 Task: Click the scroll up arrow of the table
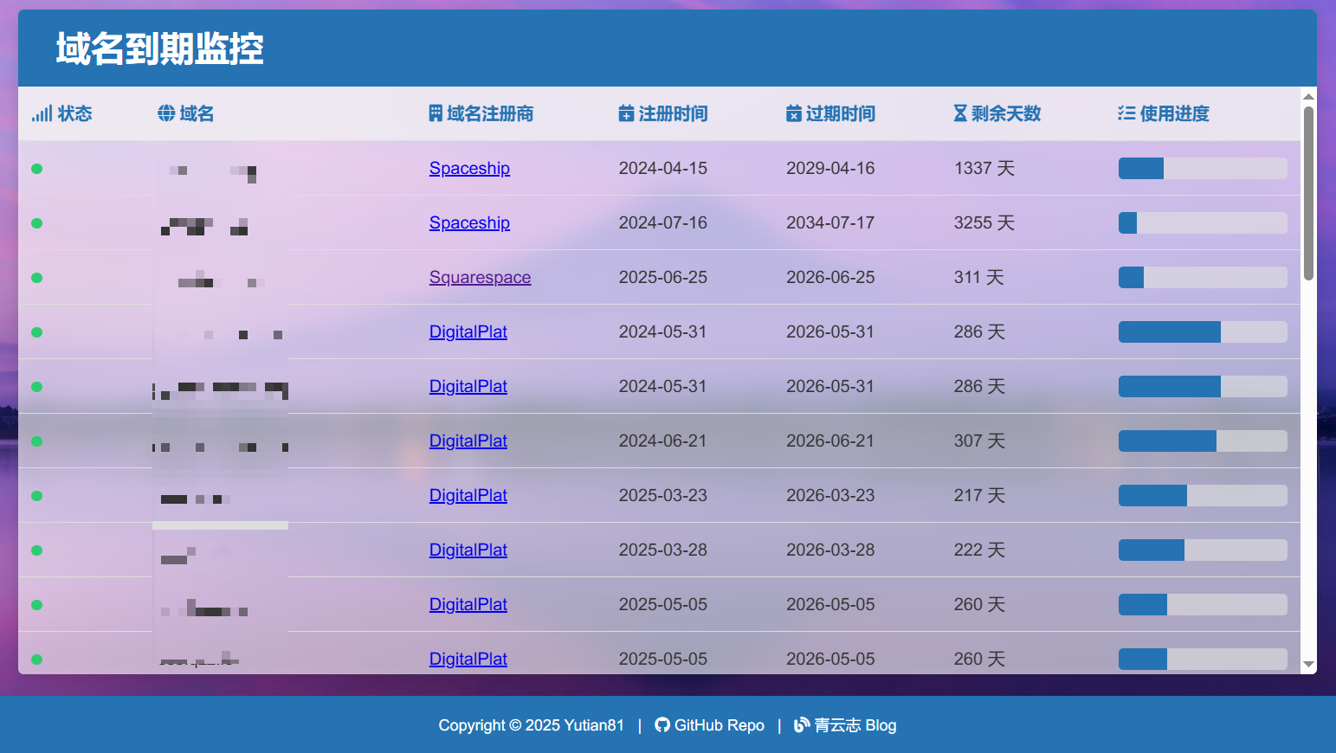(x=1308, y=96)
